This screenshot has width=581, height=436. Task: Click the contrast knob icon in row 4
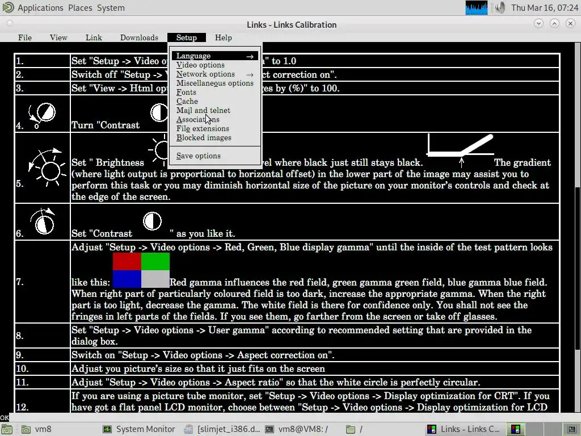coord(42,116)
